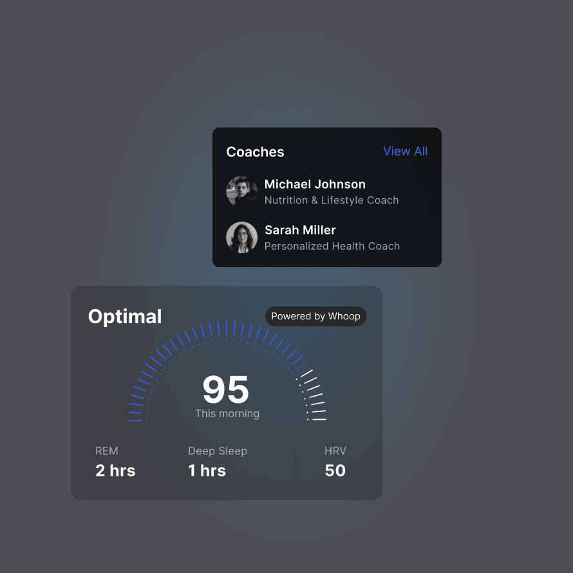Click the 95 recovery score number
The image size is (573, 573).
[226, 389]
